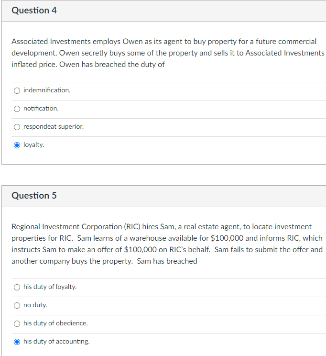
Task: Click the 'notification.' answer label text
Action: (x=41, y=109)
